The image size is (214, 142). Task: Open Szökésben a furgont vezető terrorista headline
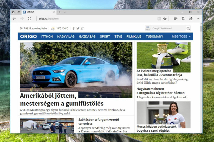coord(99,121)
